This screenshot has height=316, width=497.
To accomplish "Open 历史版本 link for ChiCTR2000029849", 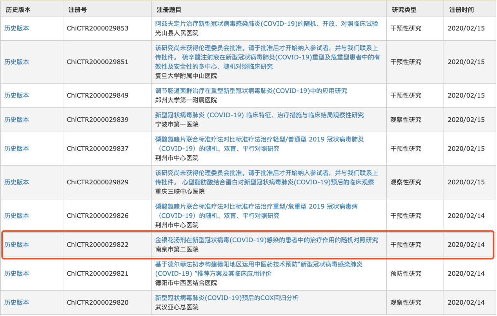I will click(16, 96).
